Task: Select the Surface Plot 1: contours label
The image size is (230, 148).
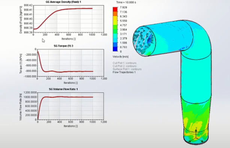Action: (127, 69)
